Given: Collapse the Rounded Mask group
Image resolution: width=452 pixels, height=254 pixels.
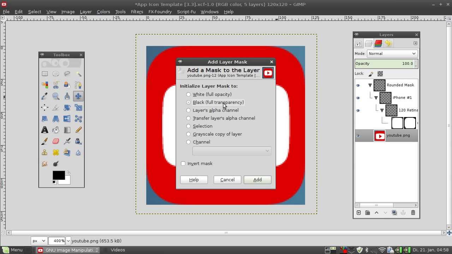Looking at the screenshot, I should (370, 85).
